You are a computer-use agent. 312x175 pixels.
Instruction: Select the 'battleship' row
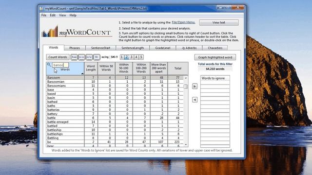115,130
